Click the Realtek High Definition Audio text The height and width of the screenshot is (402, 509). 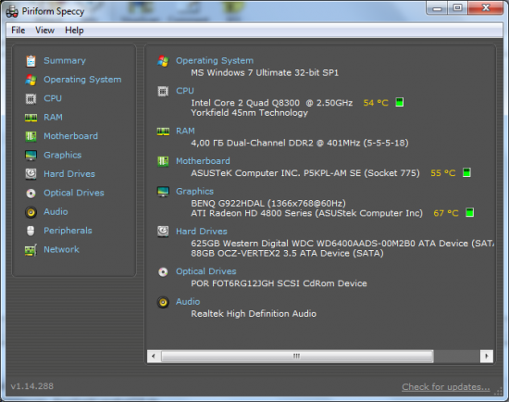[254, 314]
